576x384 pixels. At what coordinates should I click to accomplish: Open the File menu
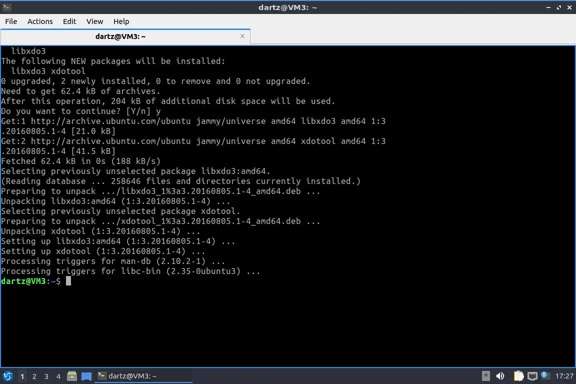click(11, 21)
